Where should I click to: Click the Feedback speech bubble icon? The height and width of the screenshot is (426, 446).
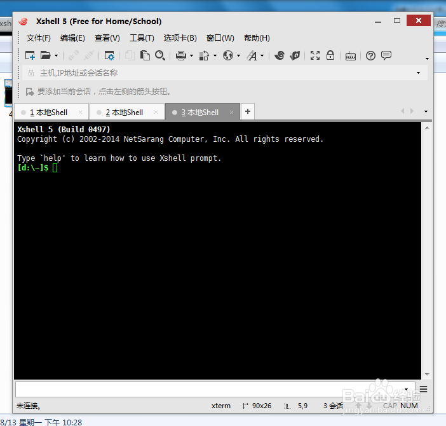pos(386,55)
